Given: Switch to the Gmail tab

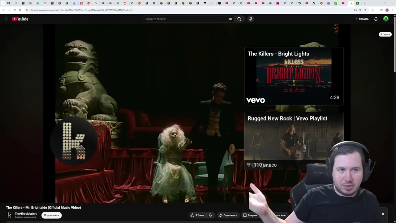Looking at the screenshot, I should pos(45,3).
